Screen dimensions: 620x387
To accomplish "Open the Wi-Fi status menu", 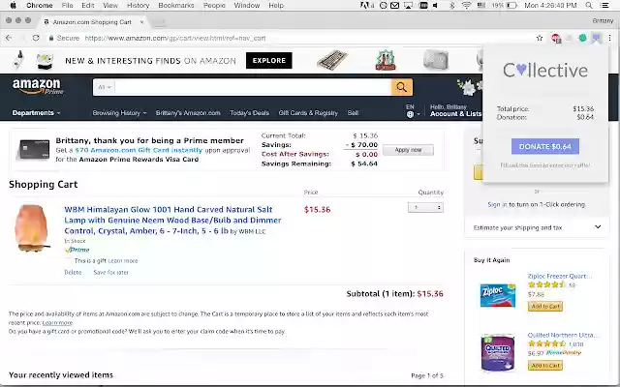I will tap(467, 6).
